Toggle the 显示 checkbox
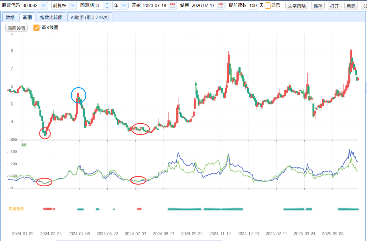This screenshot has width=367, height=241. (268, 5)
